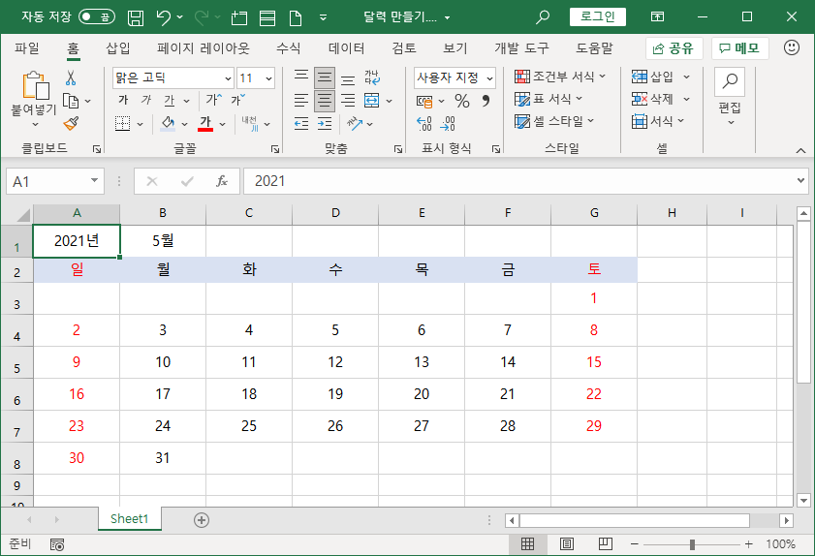
Task: Open the search magnifier in title bar
Action: 542,17
